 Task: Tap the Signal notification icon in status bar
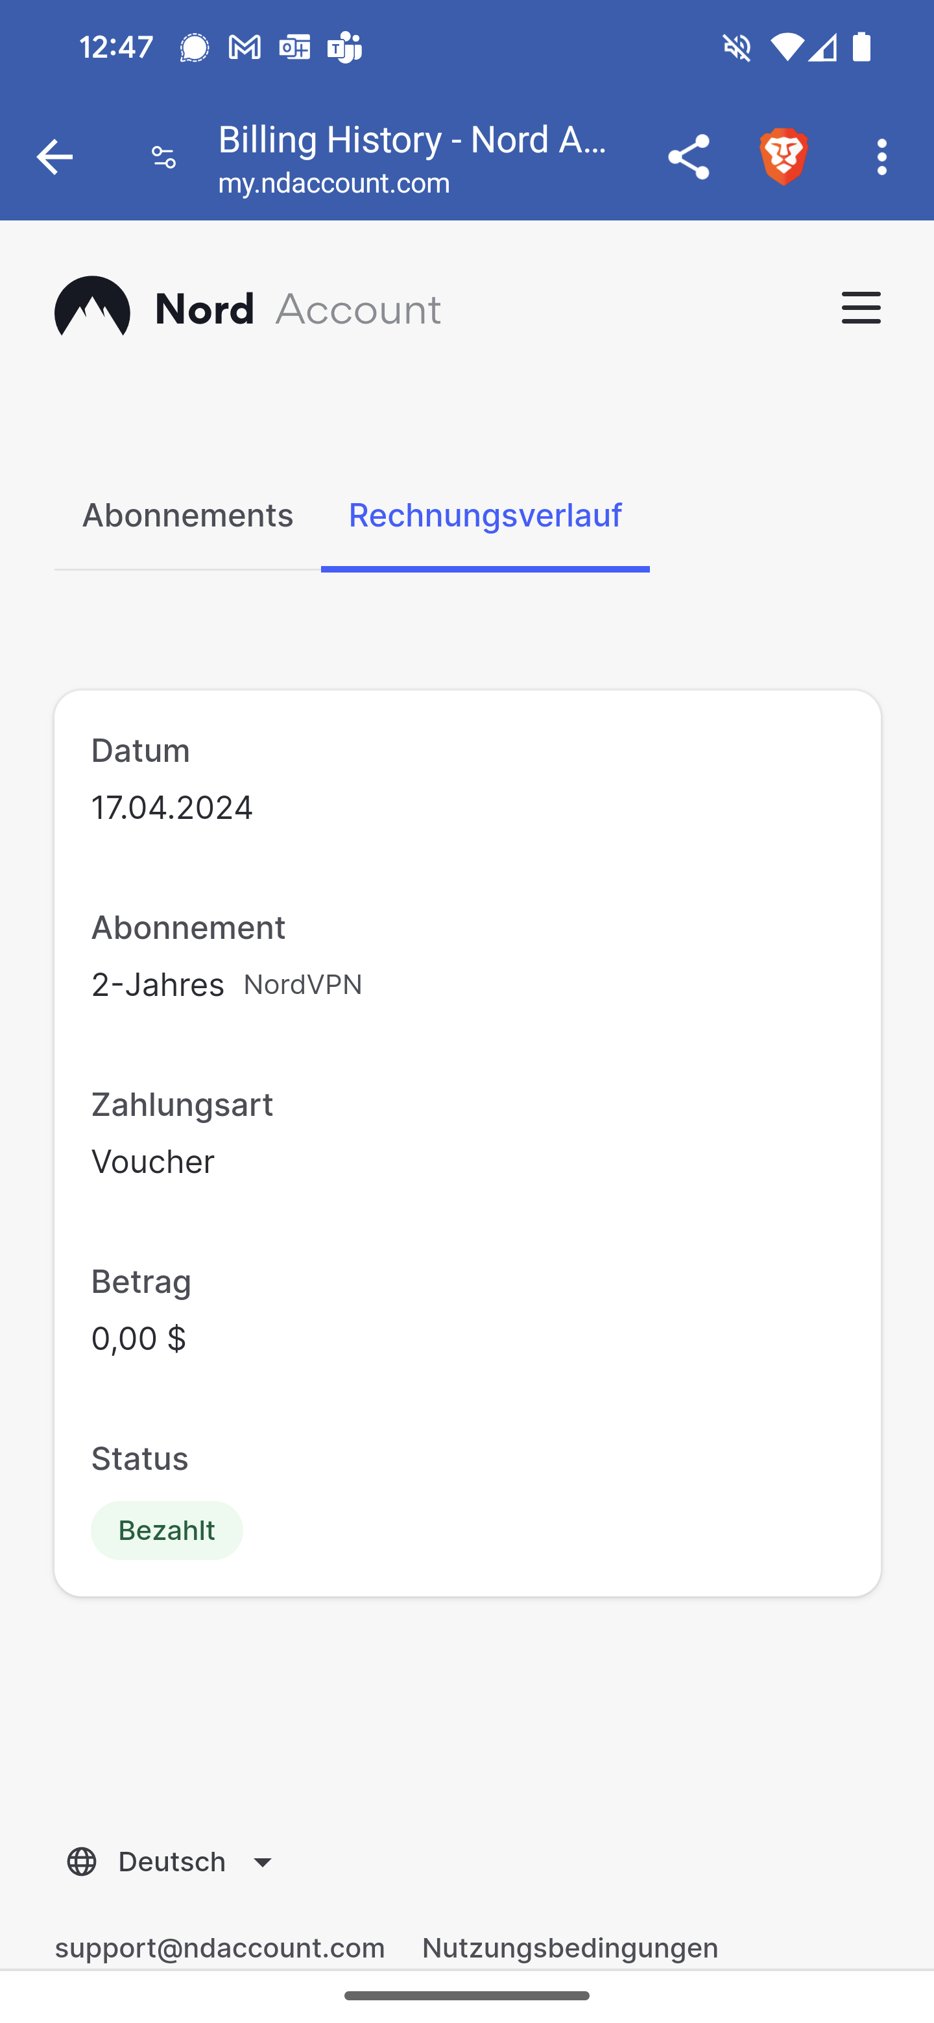pyautogui.click(x=193, y=48)
